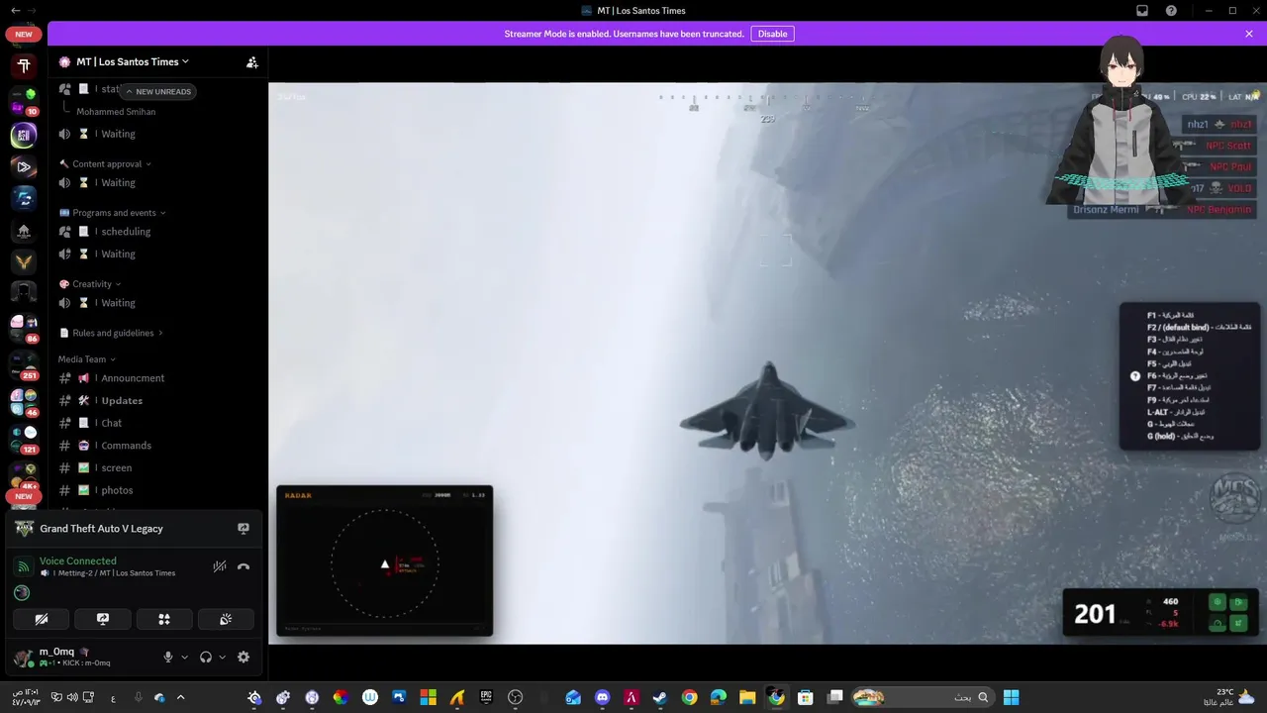The width and height of the screenshot is (1267, 713).
Task: Disable Streamer Mode from the banner
Action: click(x=772, y=34)
